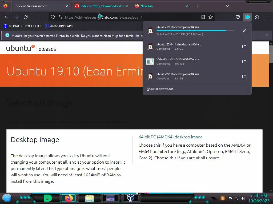Open the ubuntu-22.04.1-desktop-amd64.iso download

pos(191,47)
